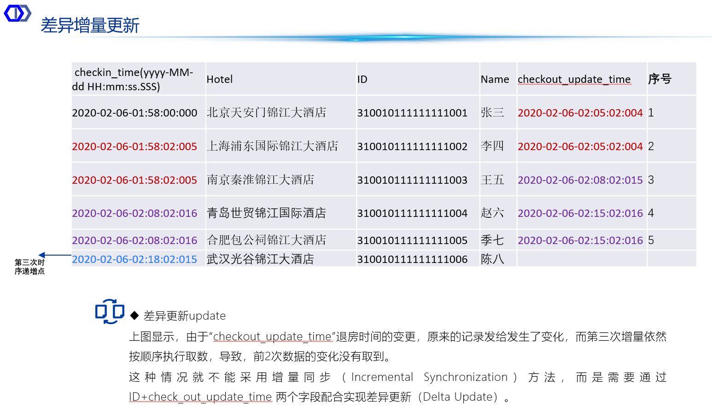Click ID cell 310010111111111006
This screenshot has width=712, height=420.
[x=412, y=259]
